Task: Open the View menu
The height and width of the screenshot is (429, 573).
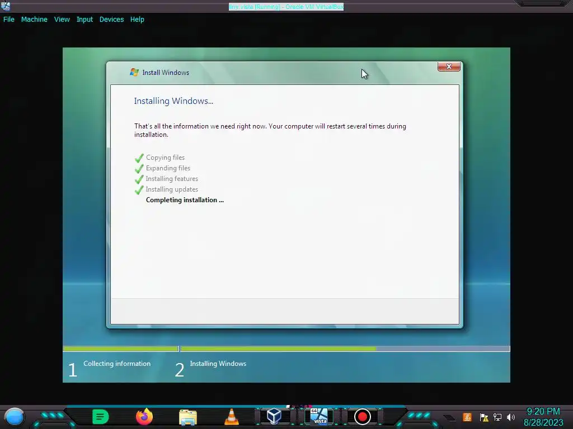Action: point(62,20)
